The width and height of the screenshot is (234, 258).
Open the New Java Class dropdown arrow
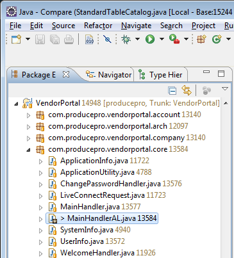pos(228,39)
